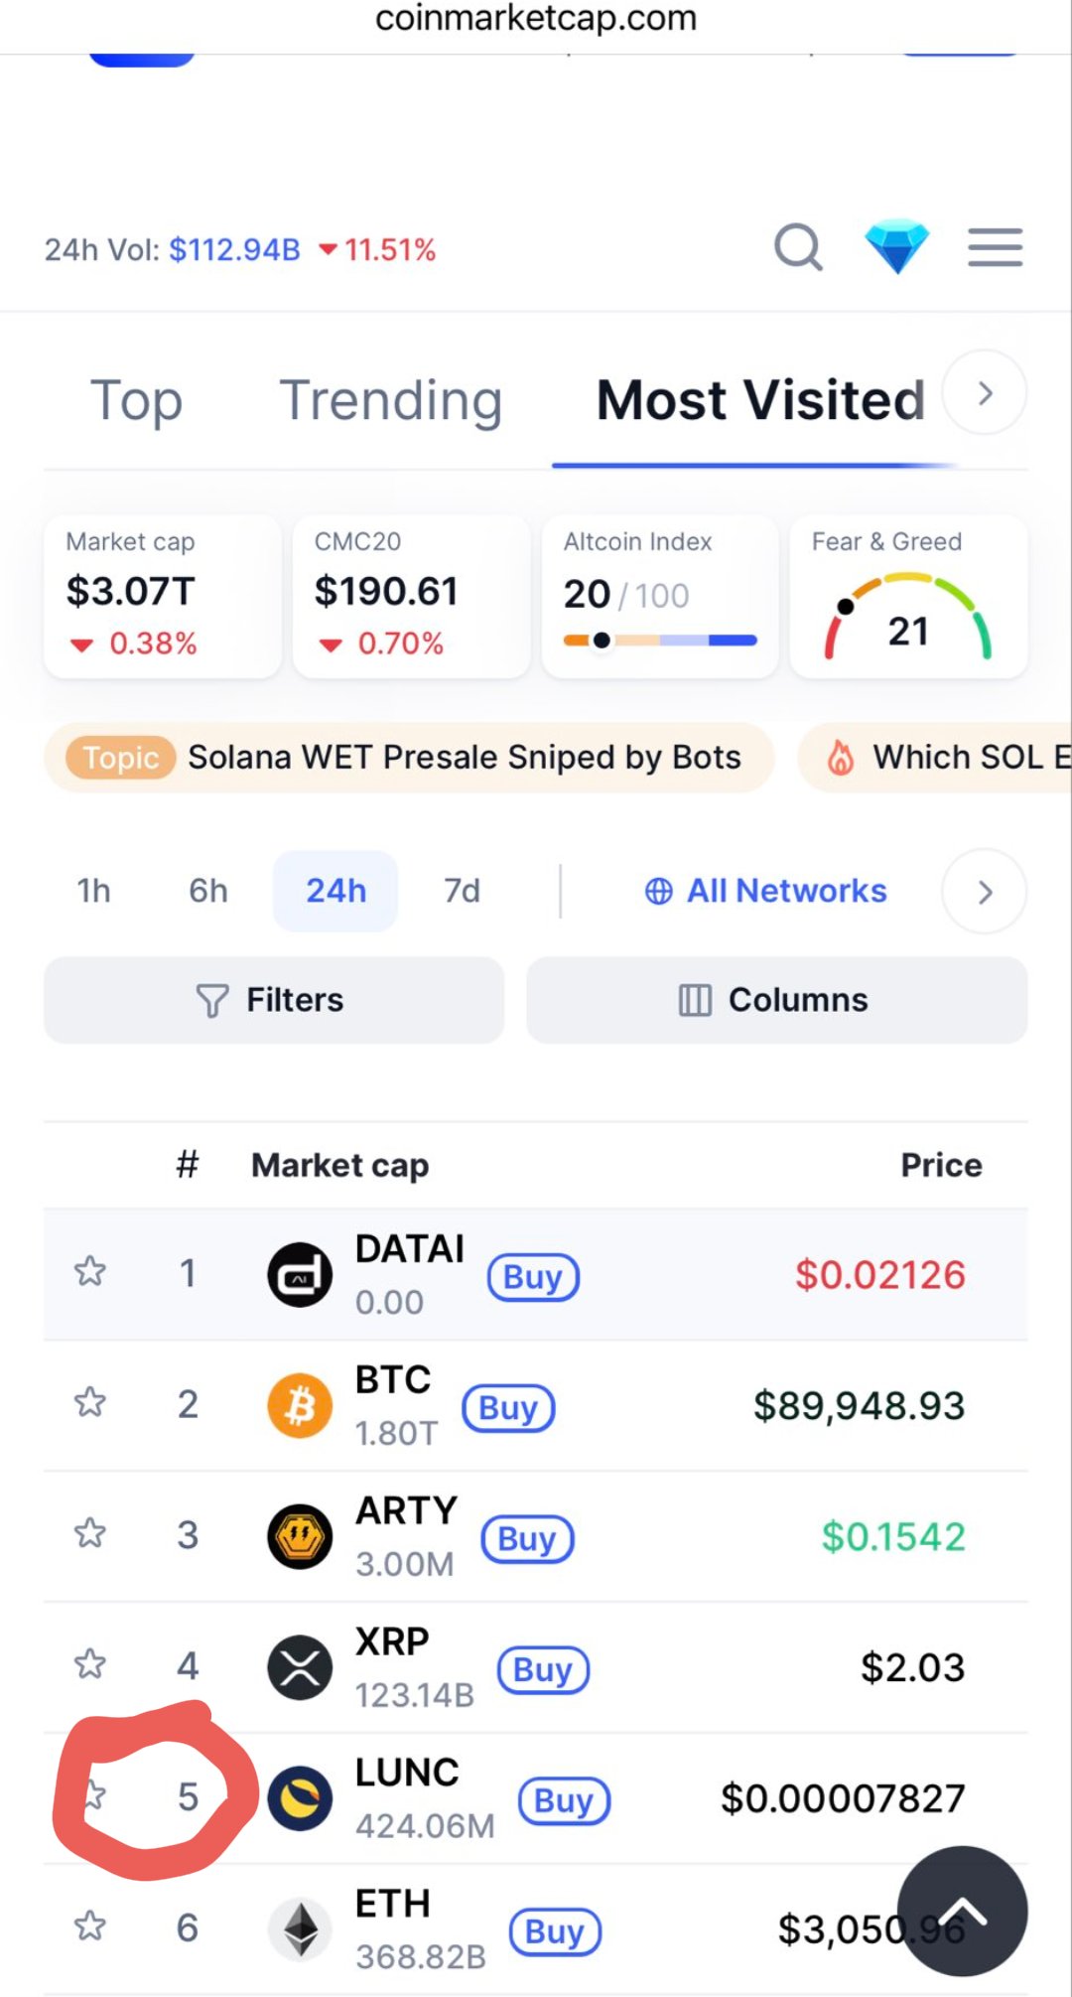1072x1997 pixels.
Task: Tap the Altcoin Index slider bar
Action: 660,641
